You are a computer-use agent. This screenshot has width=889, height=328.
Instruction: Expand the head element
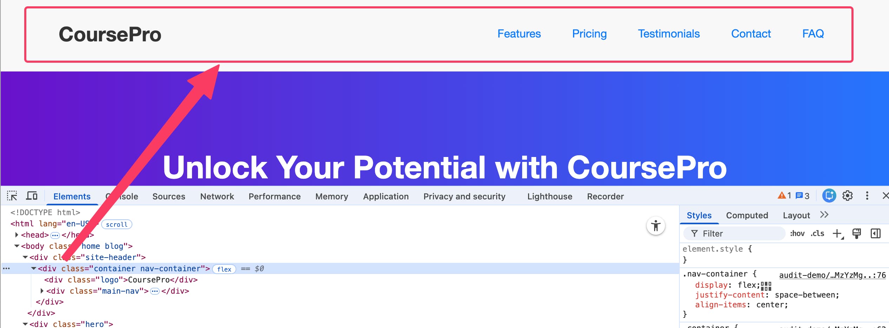pyautogui.click(x=17, y=235)
